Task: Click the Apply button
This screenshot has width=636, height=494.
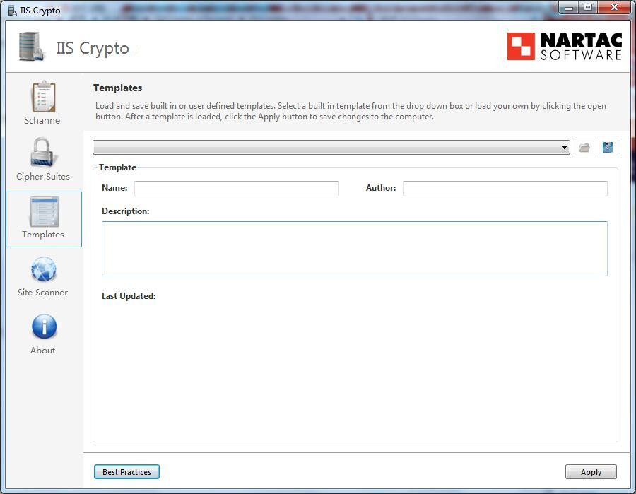Action: (591, 471)
